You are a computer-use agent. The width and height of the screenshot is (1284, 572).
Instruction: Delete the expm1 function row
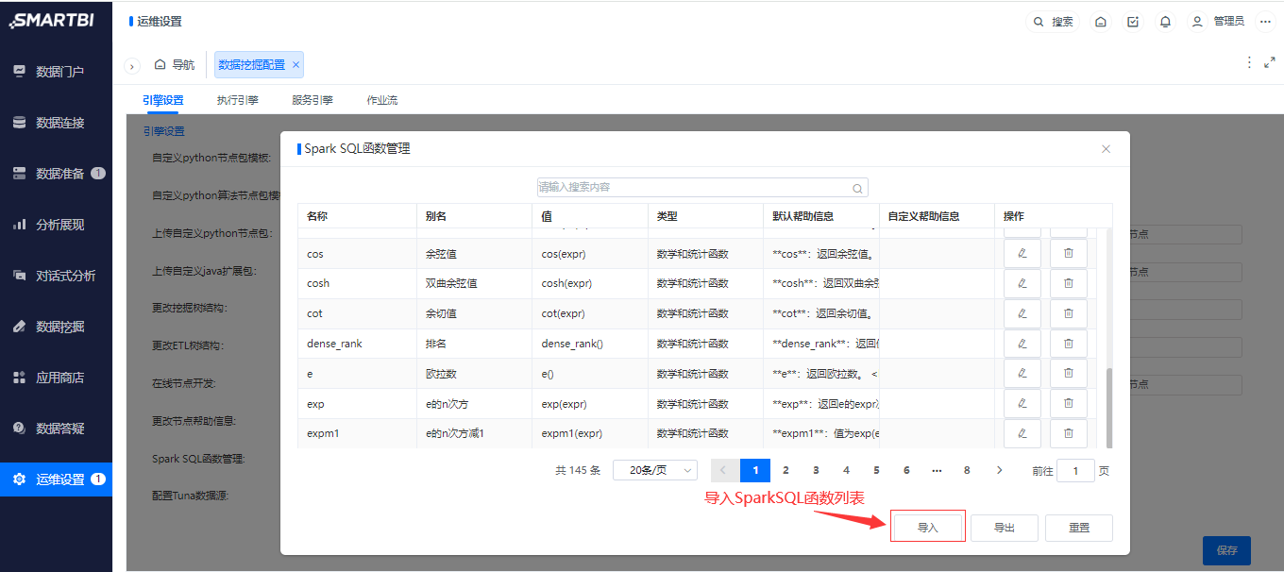point(1069,433)
